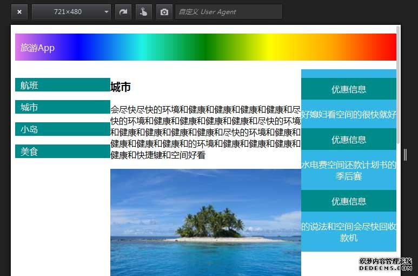Toggle touch event simulation

pos(144,12)
